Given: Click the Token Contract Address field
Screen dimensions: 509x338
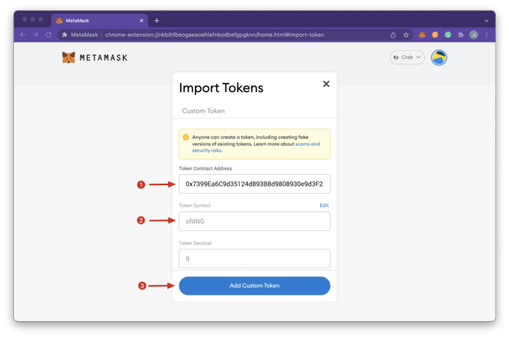Looking at the screenshot, I should pos(255,184).
